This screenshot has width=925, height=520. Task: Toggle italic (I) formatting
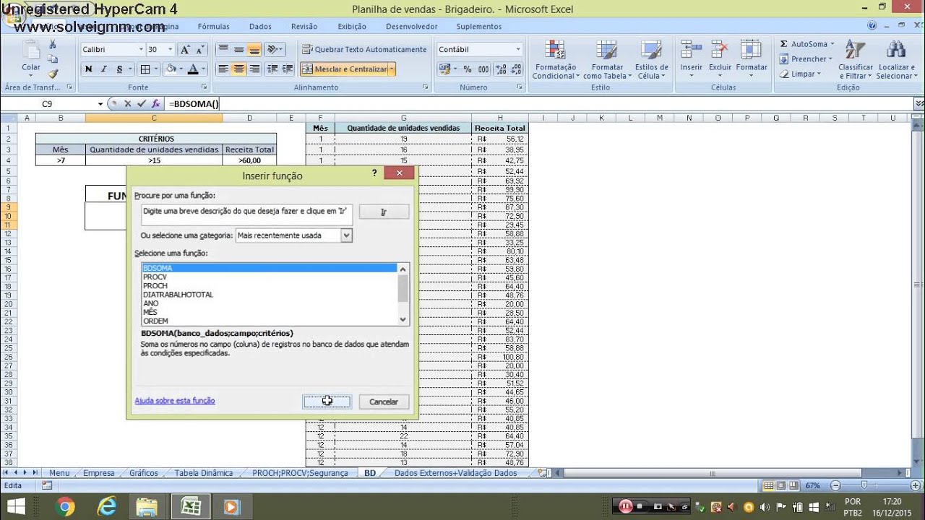[x=103, y=69]
